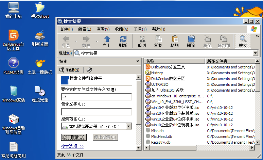Click search panel scroll up arrow
263x160 pixels.
[138, 78]
